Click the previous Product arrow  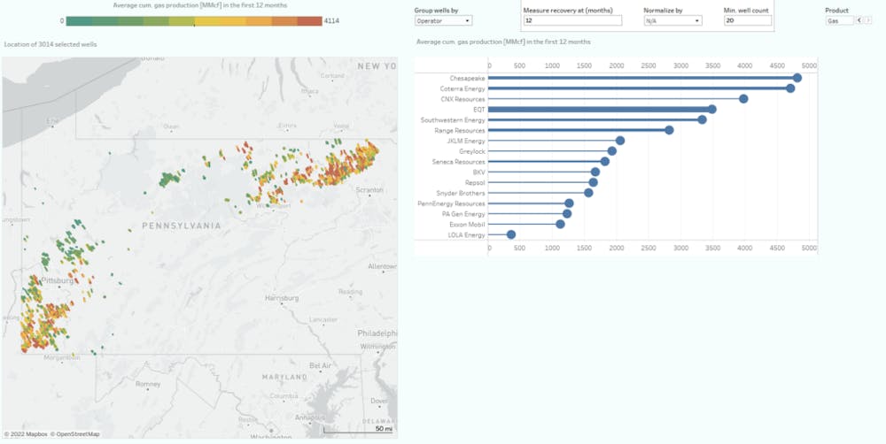(859, 20)
